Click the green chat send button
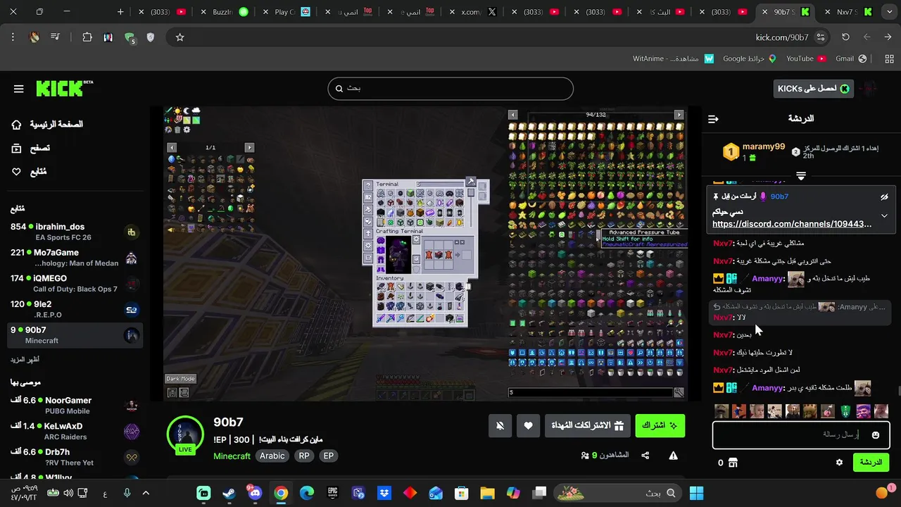This screenshot has width=901, height=507. [x=871, y=463]
